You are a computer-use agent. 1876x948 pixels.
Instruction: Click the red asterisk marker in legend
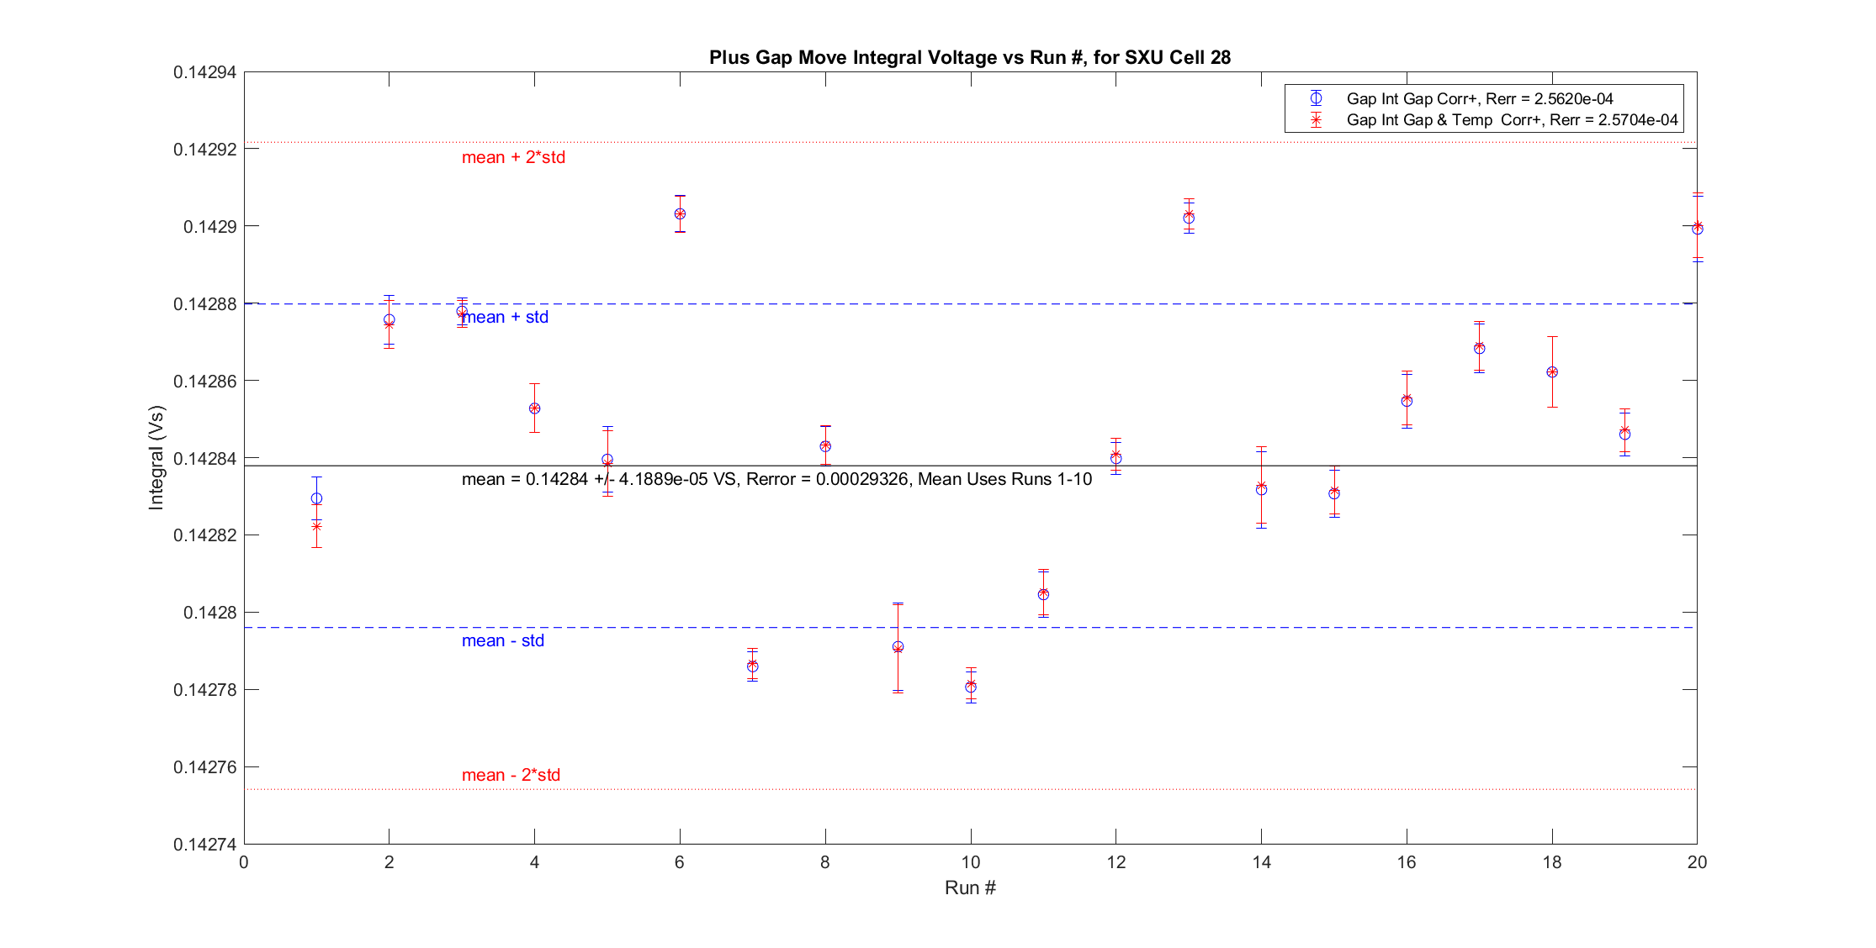(1316, 120)
